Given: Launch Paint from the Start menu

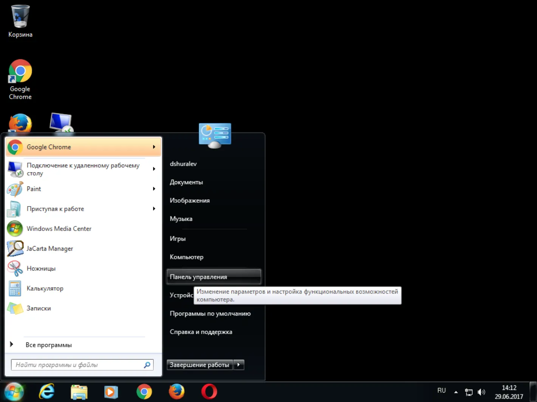Looking at the screenshot, I should click(84, 189).
